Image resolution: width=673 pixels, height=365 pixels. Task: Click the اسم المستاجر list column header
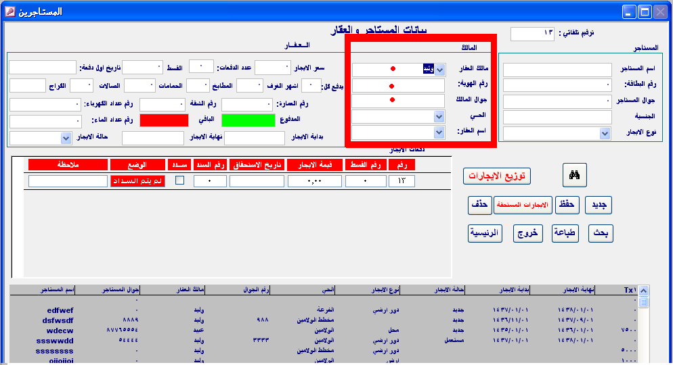(43, 290)
